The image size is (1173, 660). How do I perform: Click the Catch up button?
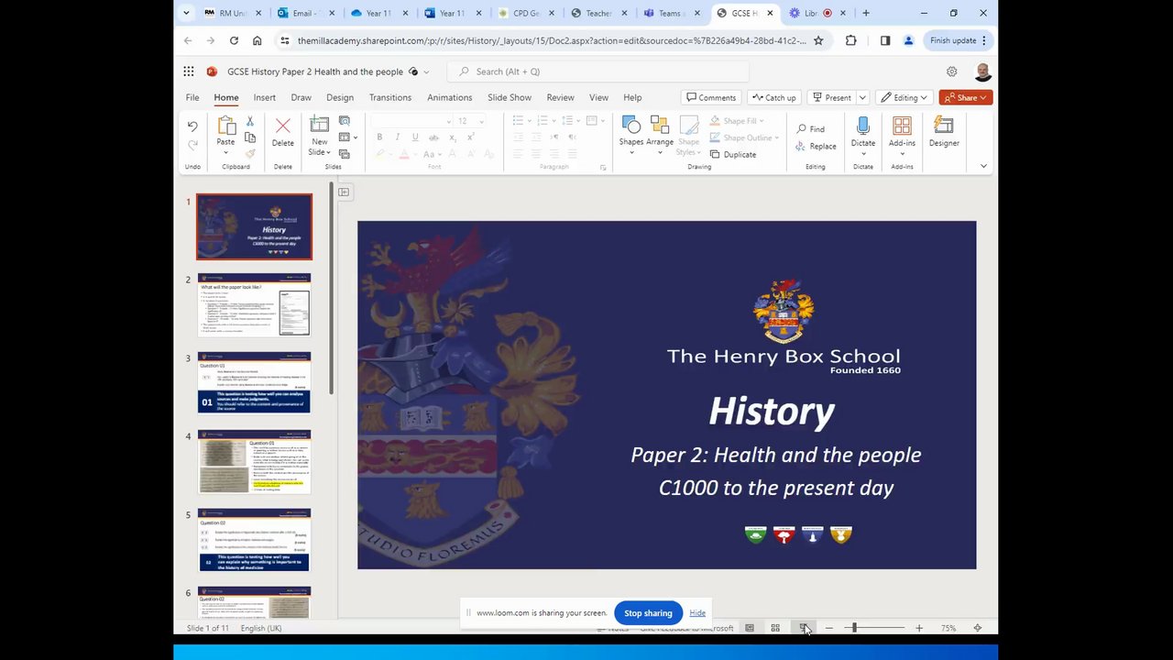(774, 97)
